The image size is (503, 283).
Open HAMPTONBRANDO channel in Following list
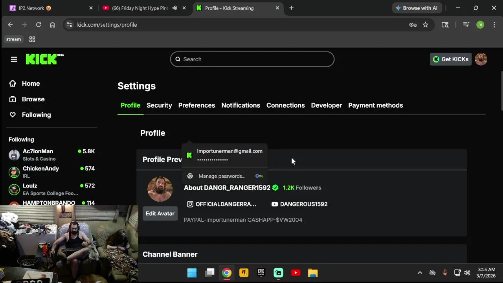[51, 203]
